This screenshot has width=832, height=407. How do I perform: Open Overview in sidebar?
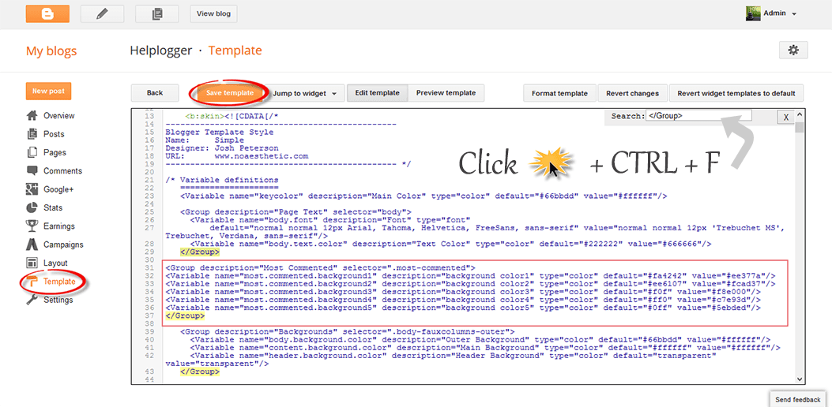pyautogui.click(x=59, y=115)
